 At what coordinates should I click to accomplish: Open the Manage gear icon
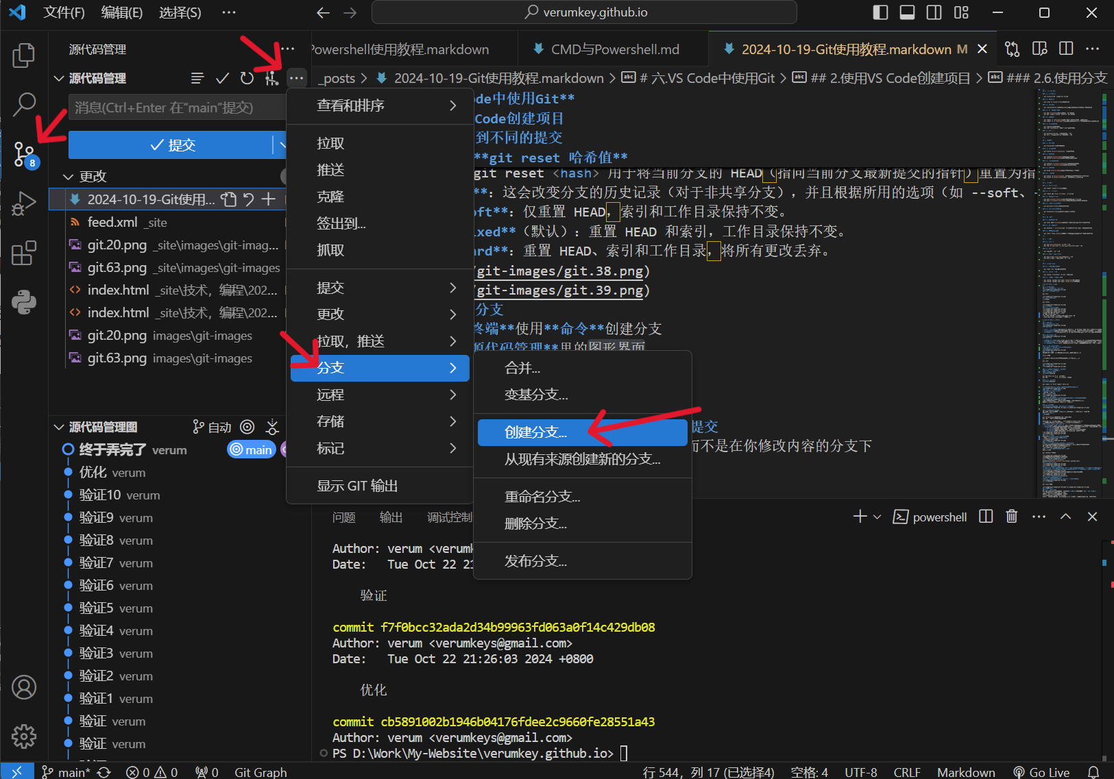pos(24,737)
